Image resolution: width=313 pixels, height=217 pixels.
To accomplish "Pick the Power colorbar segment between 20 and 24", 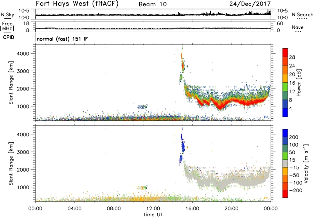I will coord(285,70).
